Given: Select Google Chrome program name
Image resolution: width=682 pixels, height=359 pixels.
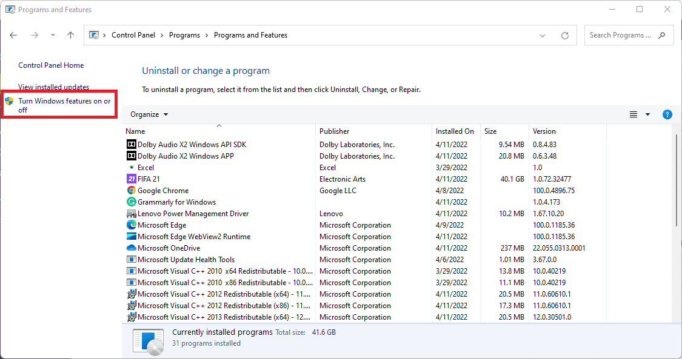Looking at the screenshot, I should pyautogui.click(x=163, y=191).
